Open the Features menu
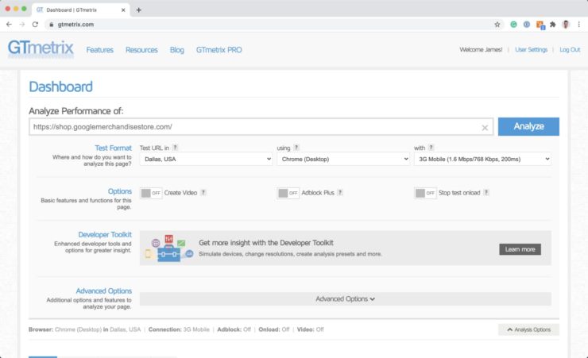Image resolution: width=588 pixels, height=358 pixels. point(100,50)
